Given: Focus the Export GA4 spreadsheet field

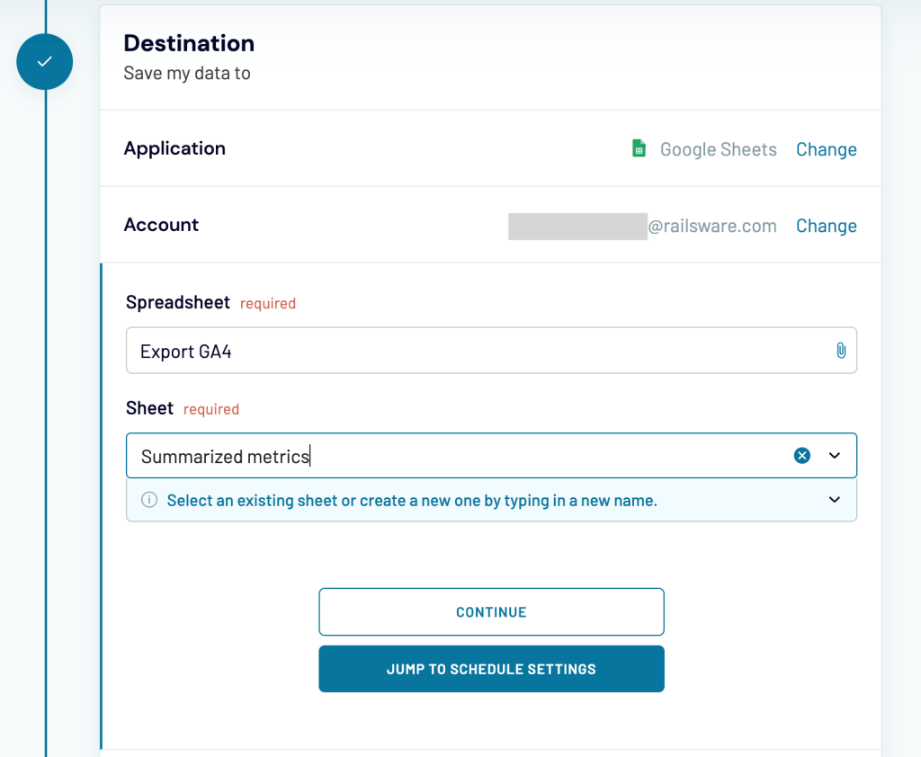Looking at the screenshot, I should coord(477,351).
